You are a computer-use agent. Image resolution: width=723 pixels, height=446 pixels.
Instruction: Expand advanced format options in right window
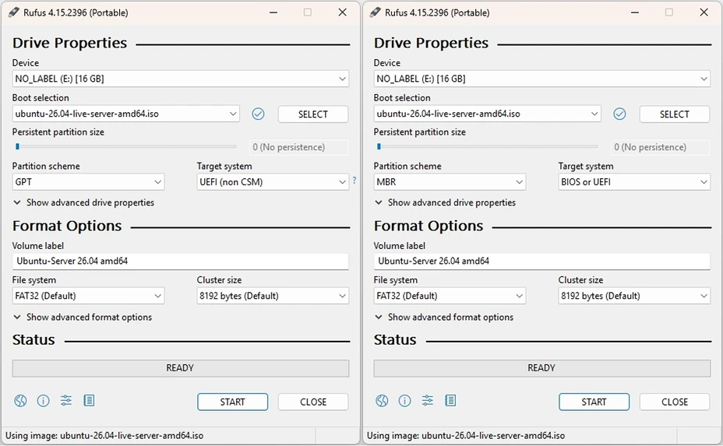point(444,318)
